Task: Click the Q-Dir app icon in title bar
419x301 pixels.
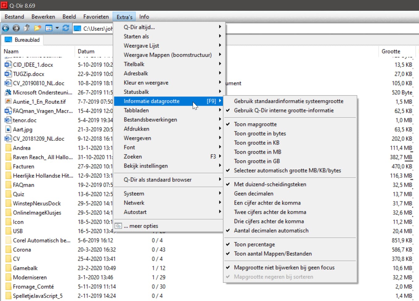Action: (x=4, y=5)
